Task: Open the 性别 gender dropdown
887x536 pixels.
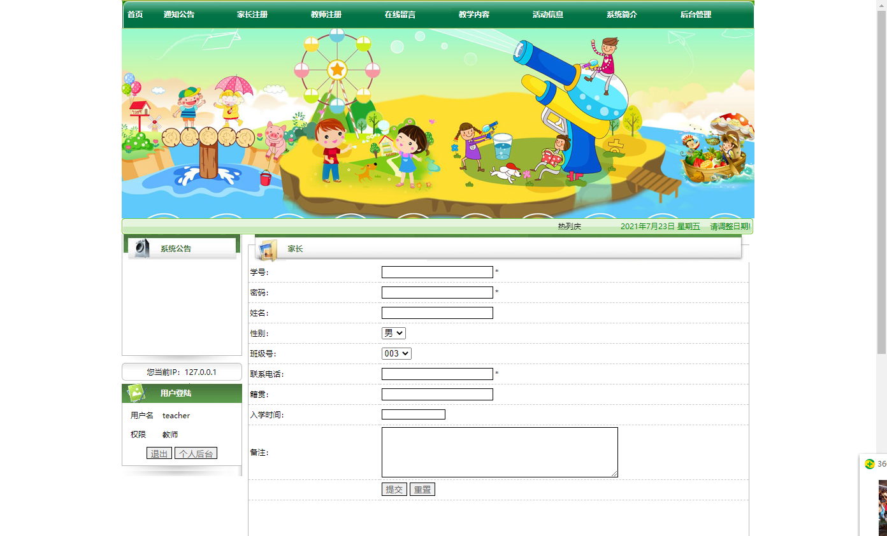Action: click(x=393, y=332)
